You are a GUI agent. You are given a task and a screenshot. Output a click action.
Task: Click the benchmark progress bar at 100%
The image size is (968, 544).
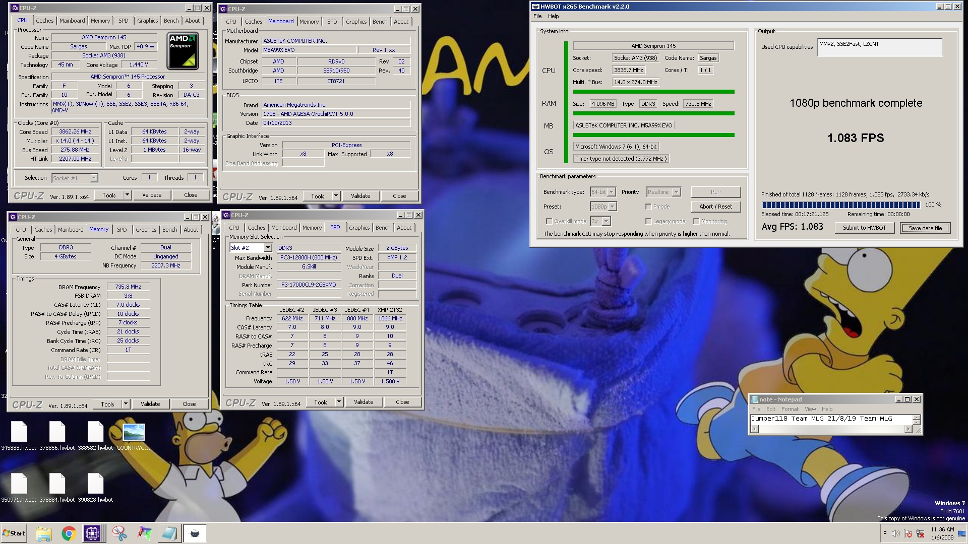point(841,205)
